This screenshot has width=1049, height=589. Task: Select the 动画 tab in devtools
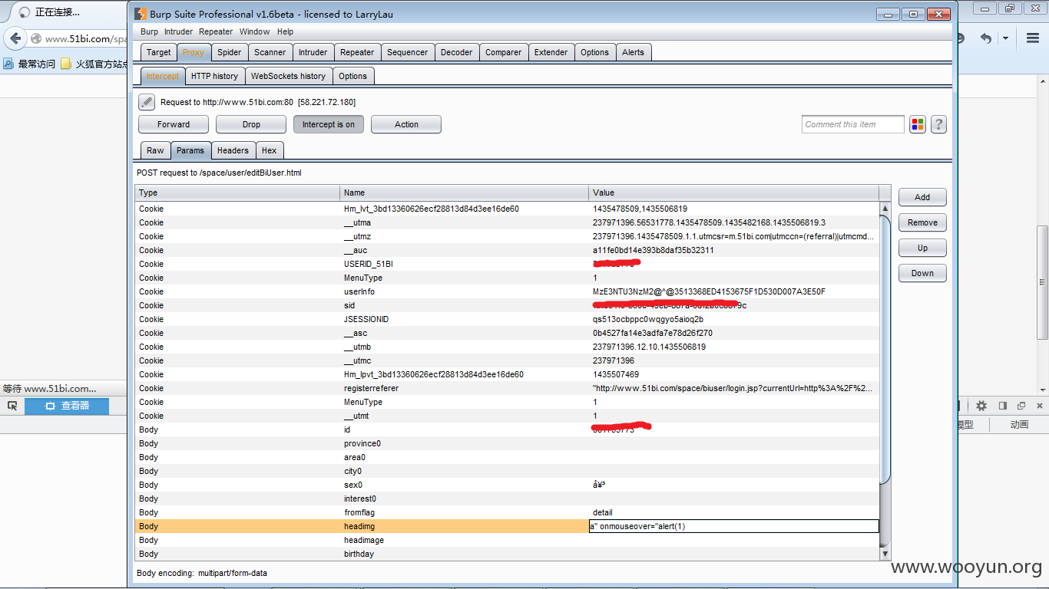pyautogui.click(x=1019, y=425)
